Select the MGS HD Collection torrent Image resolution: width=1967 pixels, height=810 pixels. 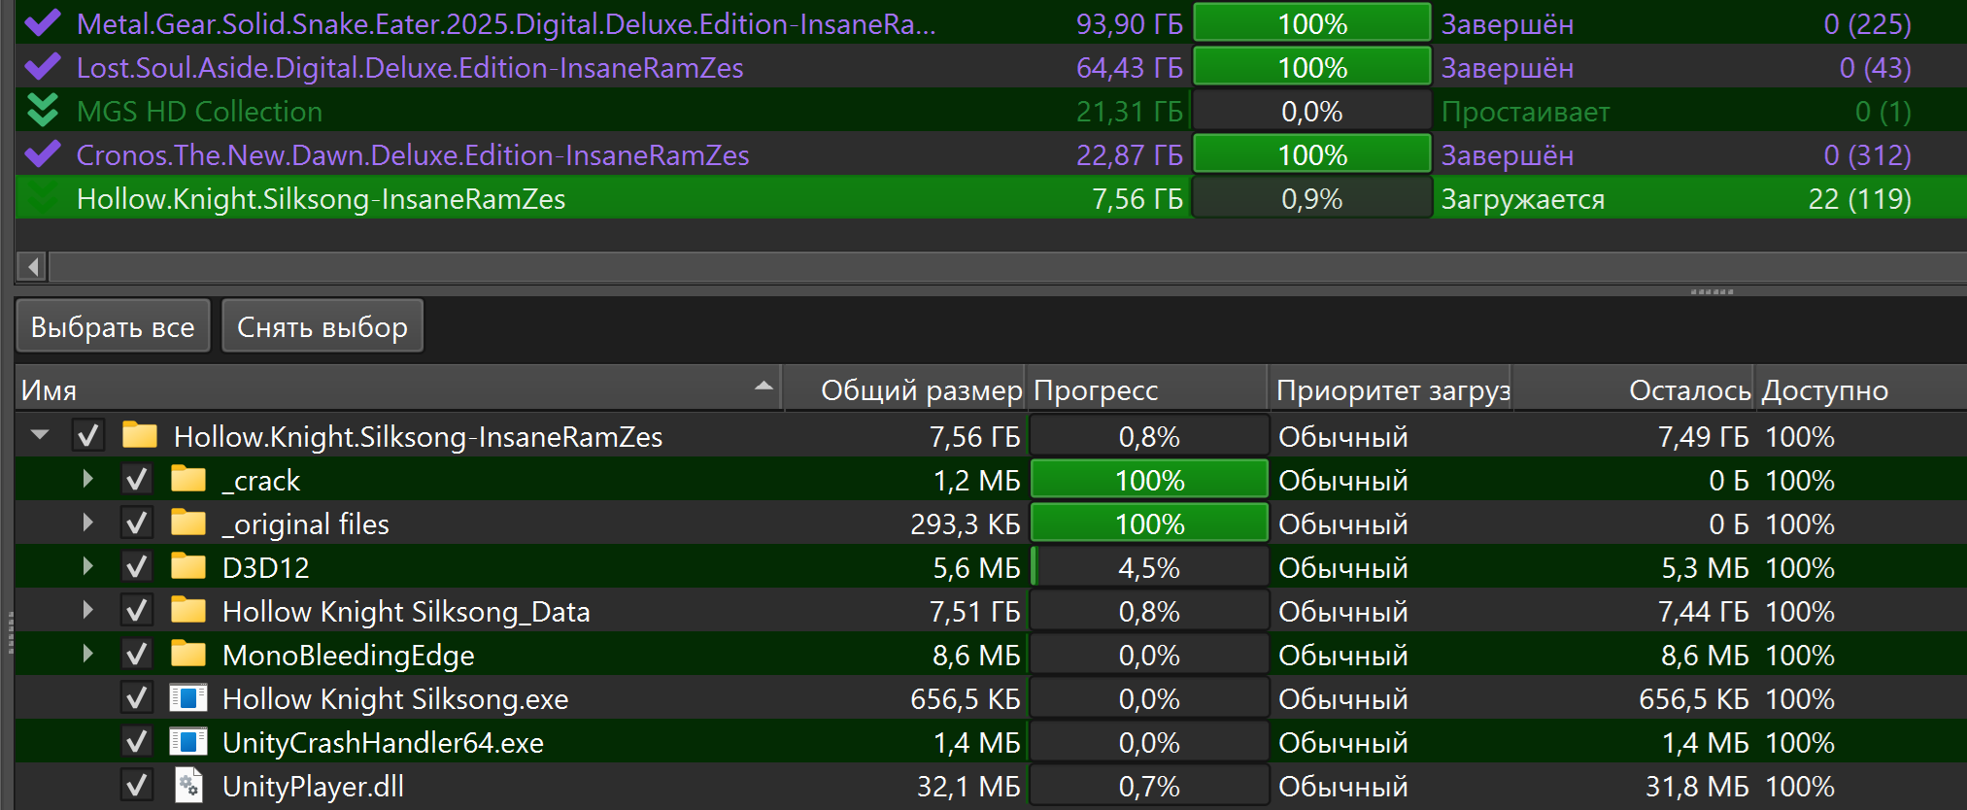click(x=199, y=112)
